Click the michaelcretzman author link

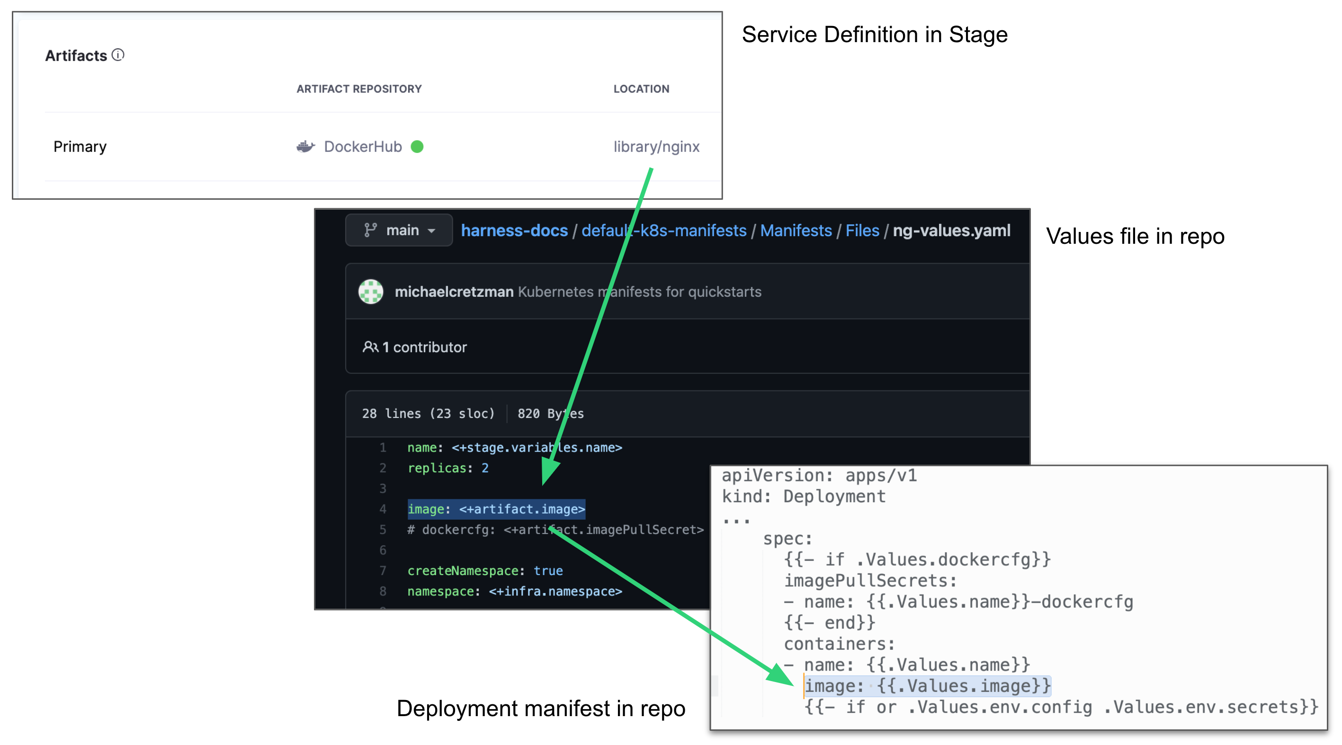pyautogui.click(x=454, y=292)
